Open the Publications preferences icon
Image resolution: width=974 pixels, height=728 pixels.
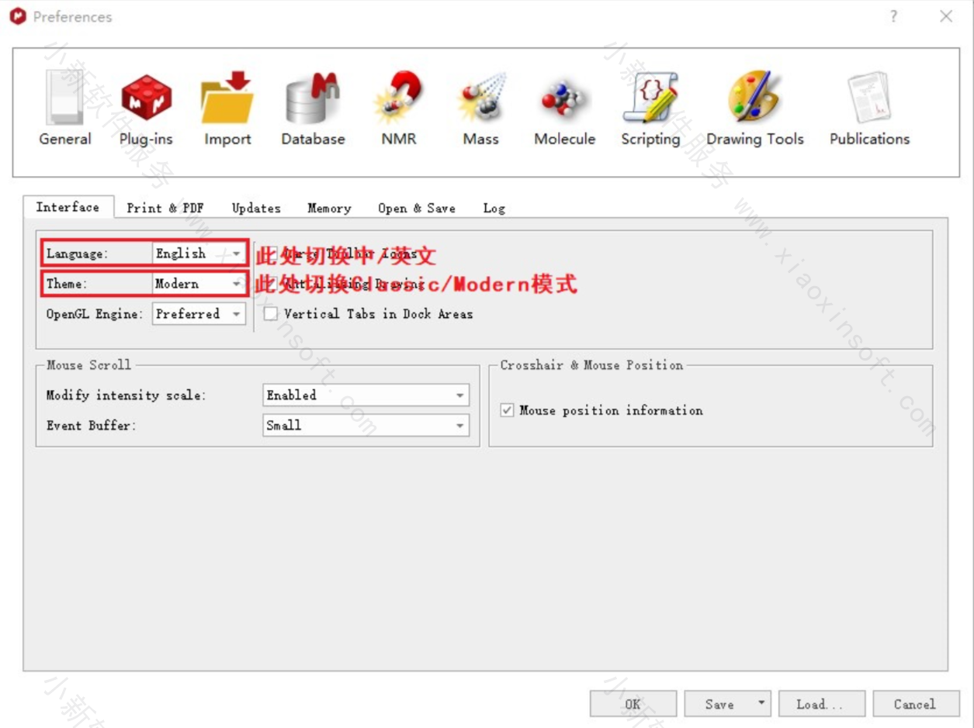click(869, 109)
